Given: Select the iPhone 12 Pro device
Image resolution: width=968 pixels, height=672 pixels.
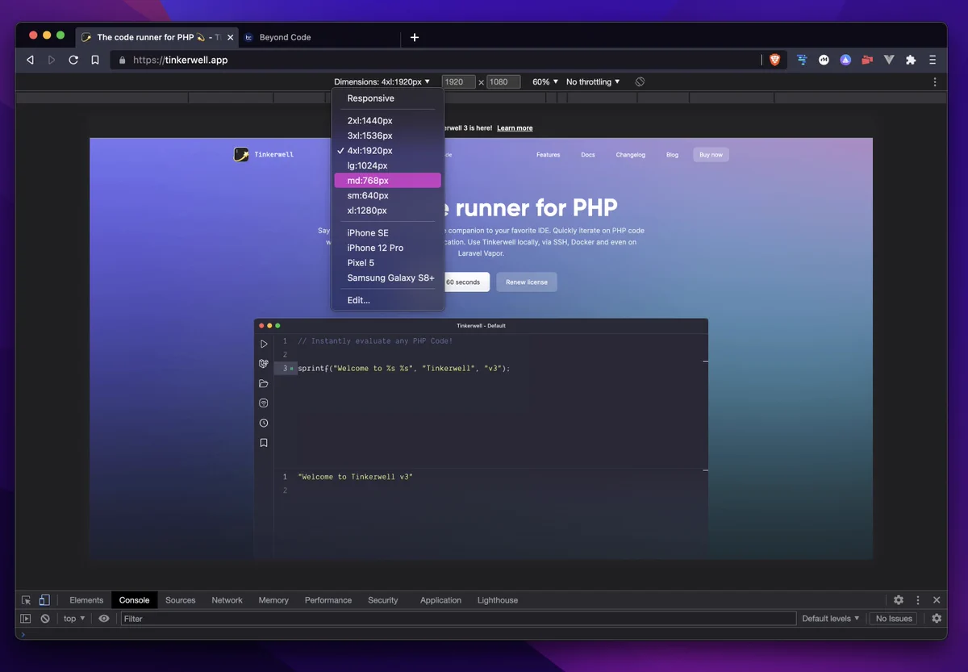Looking at the screenshot, I should (x=388, y=248).
